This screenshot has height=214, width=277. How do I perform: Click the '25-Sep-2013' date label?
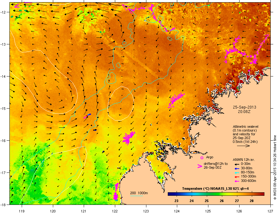244,107
